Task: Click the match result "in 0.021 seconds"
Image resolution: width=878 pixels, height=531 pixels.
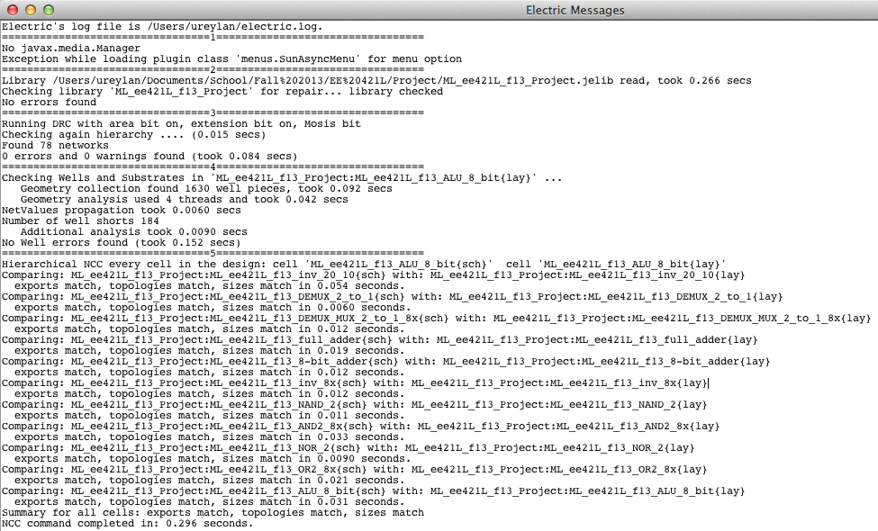Action: (348, 480)
